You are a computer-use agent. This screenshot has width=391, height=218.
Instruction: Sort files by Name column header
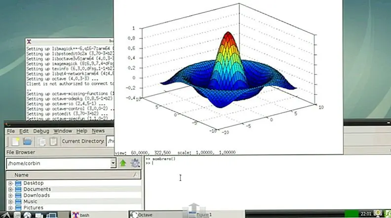69,175
